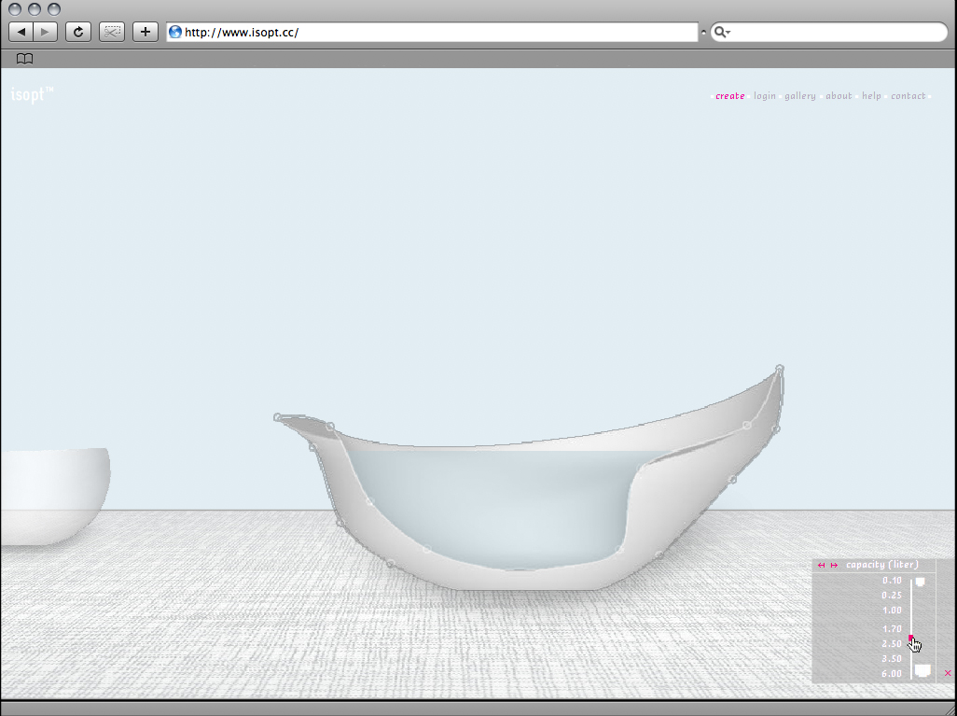The width and height of the screenshot is (957, 716).
Task: Set capacity to 1.70 liter
Action: point(892,628)
